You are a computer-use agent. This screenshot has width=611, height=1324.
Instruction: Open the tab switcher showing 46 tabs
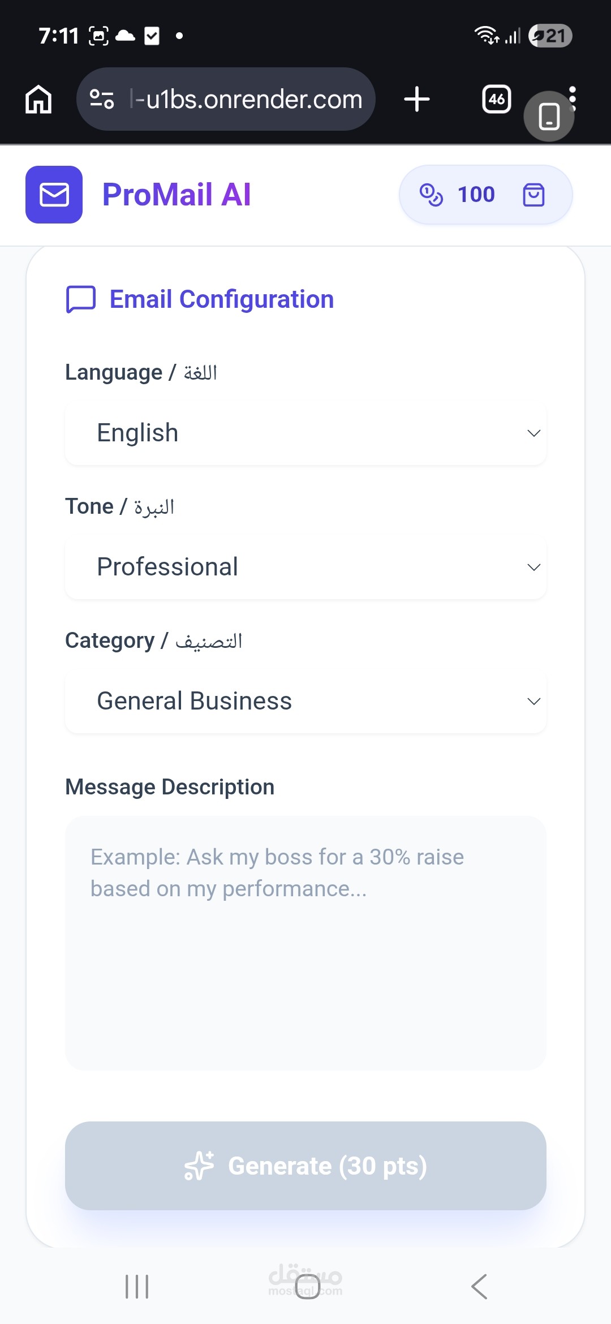(496, 100)
